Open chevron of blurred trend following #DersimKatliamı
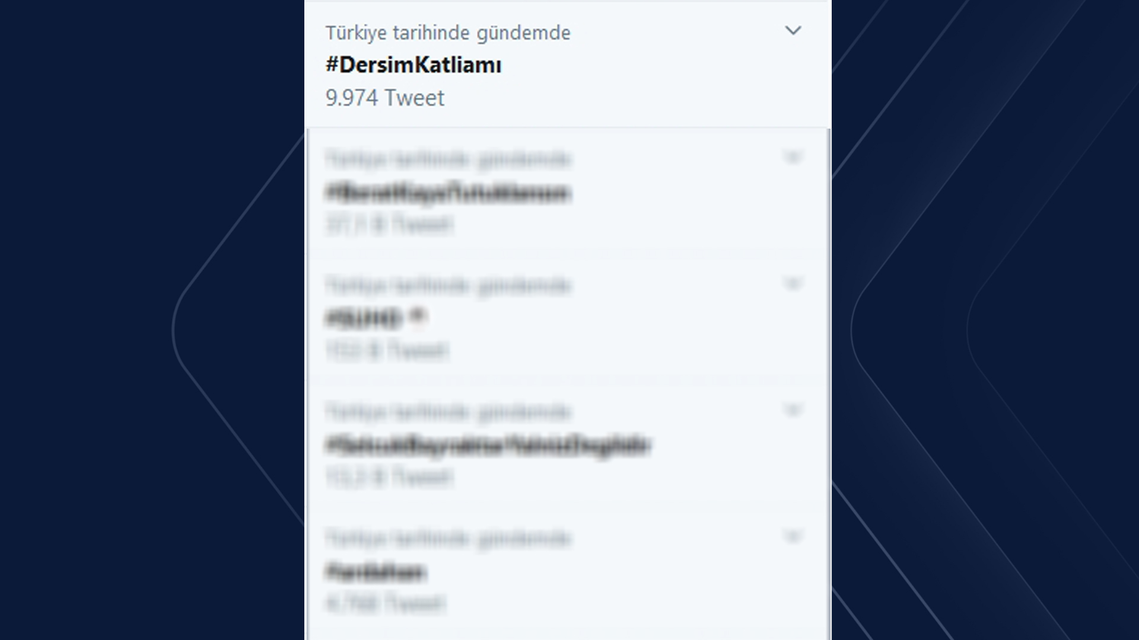This screenshot has width=1139, height=640. point(793,157)
